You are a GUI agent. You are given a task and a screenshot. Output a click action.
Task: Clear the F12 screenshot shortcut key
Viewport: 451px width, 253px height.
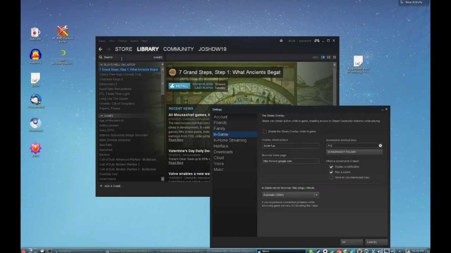380,145
